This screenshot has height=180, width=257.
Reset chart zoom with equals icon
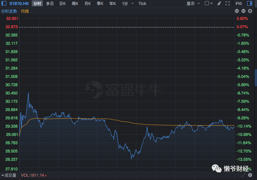click(x=237, y=11)
